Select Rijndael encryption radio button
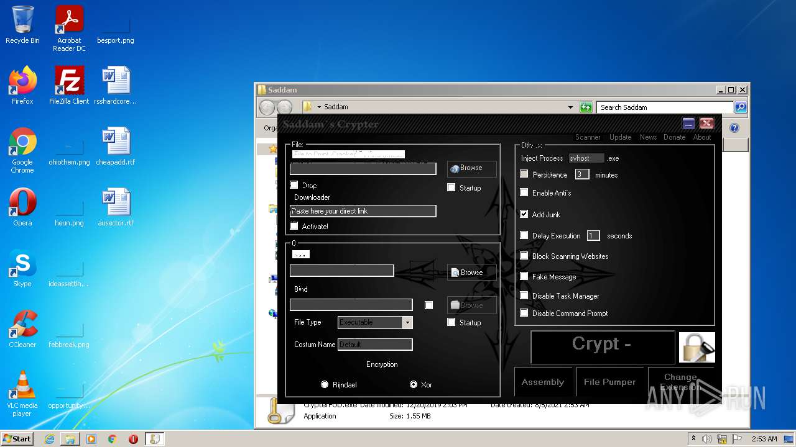The height and width of the screenshot is (447, 796). click(325, 384)
